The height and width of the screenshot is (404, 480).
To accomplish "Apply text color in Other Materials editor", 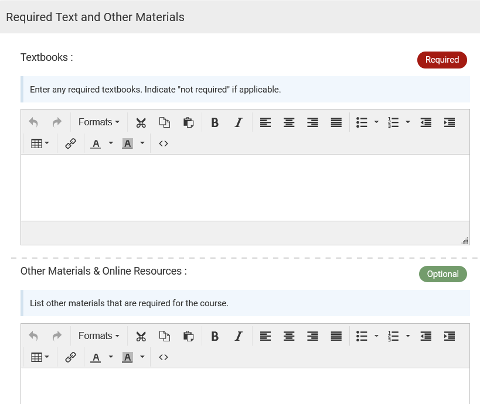I will click(x=96, y=357).
